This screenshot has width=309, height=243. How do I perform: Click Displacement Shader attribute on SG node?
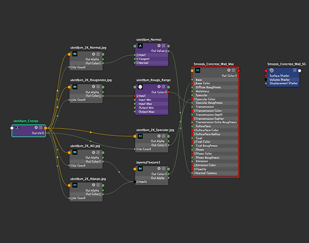284,83
